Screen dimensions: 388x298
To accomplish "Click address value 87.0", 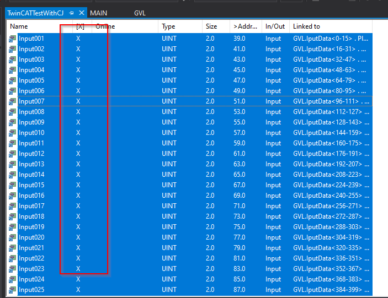I will (239, 290).
